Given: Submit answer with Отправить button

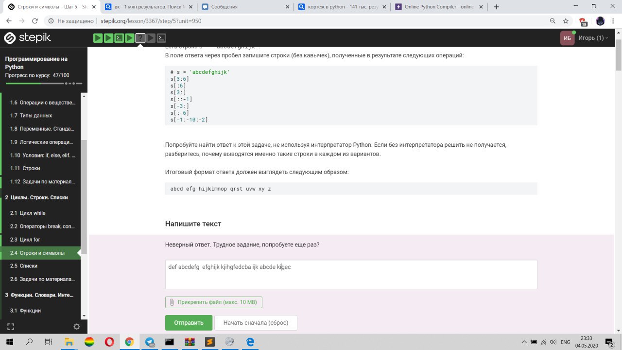Looking at the screenshot, I should click(189, 323).
